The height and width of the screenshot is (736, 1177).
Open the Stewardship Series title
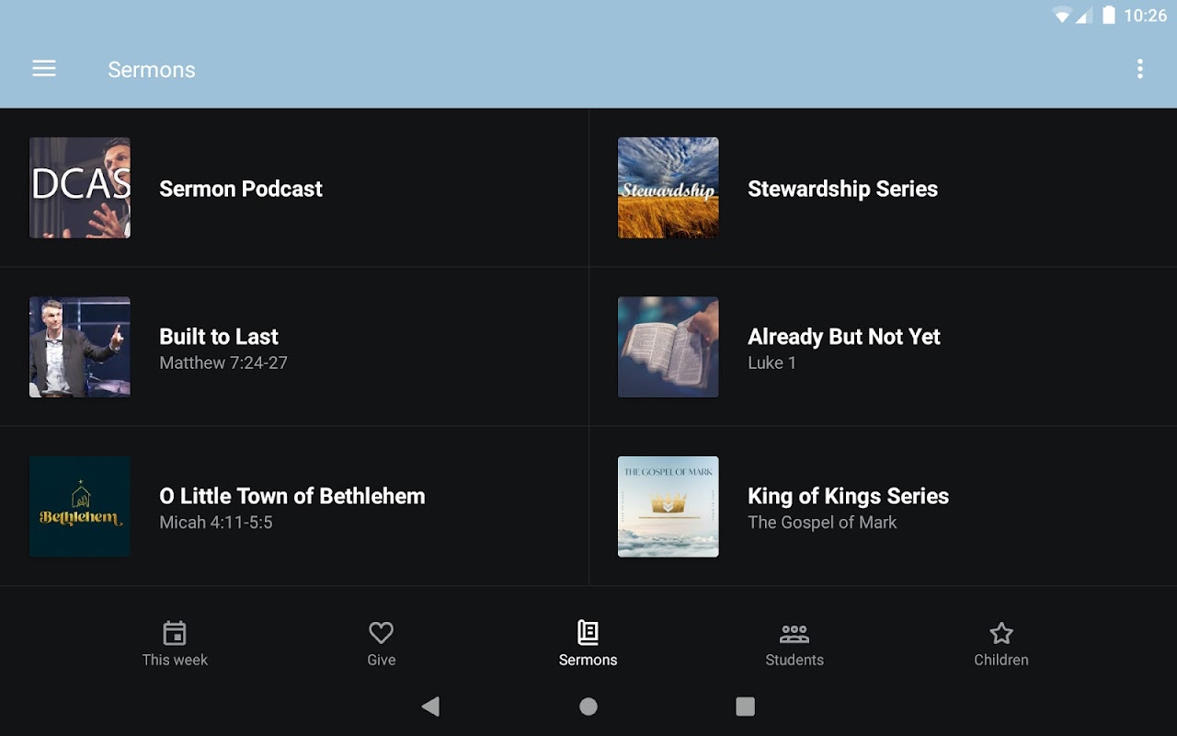(842, 189)
